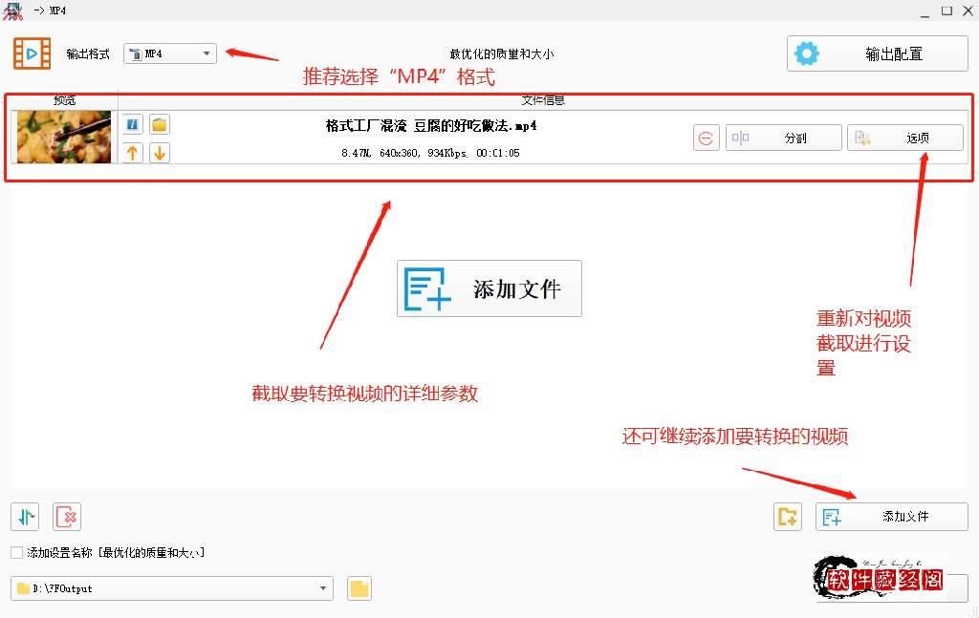The height and width of the screenshot is (618, 979).
Task: Click the 文件信息 column header
Action: tap(545, 99)
